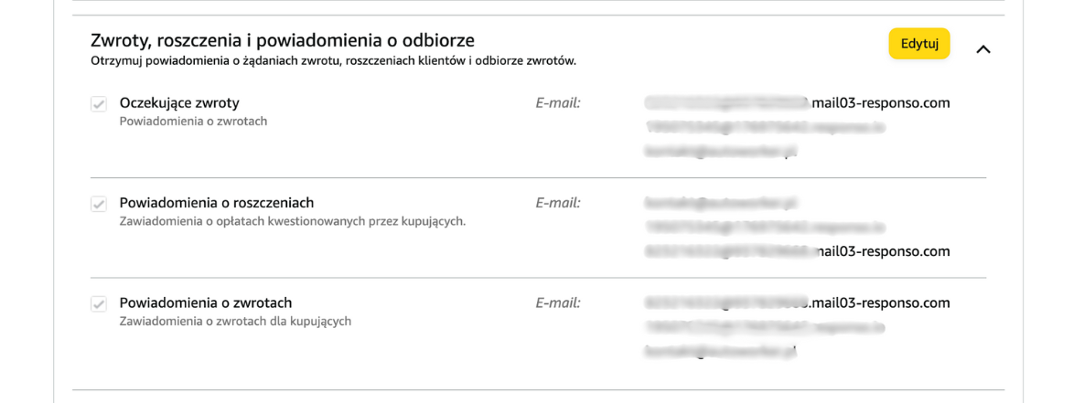
Task: Select the Oczekujące zwroty row title
Action: pos(179,103)
